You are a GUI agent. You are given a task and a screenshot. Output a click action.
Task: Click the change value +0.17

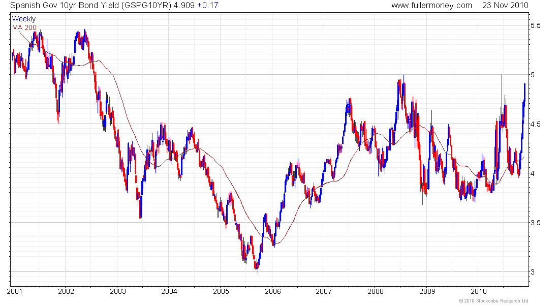(207, 6)
